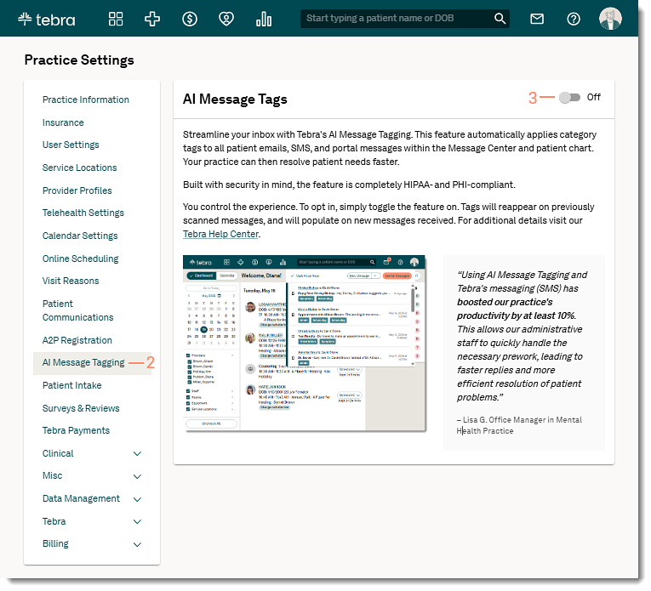This screenshot has height=591, width=651.
Task: Expand the Tebra section chevron
Action: click(x=137, y=522)
